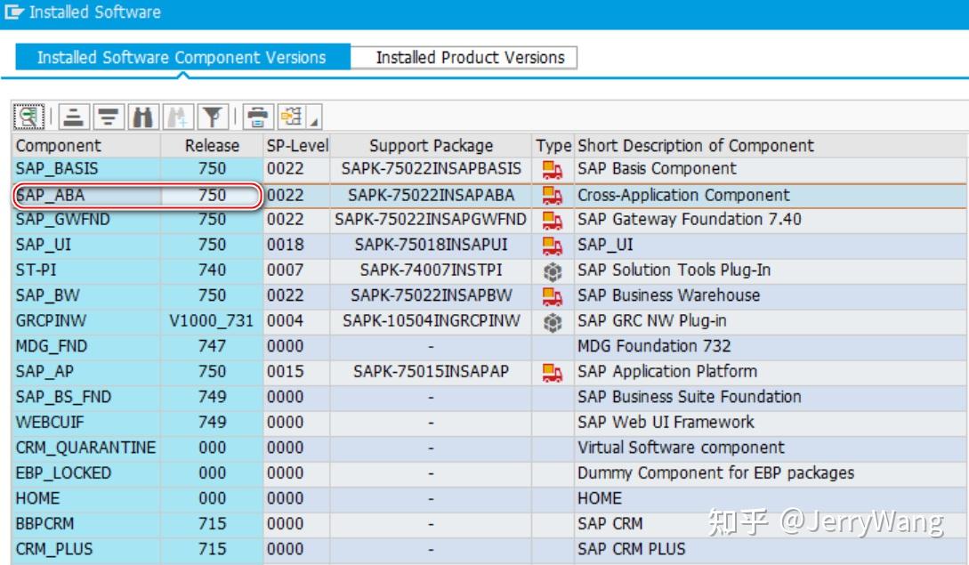
Task: Open the Choose Layout grid icon
Action: click(x=291, y=116)
